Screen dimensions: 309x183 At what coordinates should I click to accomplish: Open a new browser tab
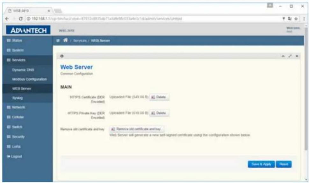(58, 11)
